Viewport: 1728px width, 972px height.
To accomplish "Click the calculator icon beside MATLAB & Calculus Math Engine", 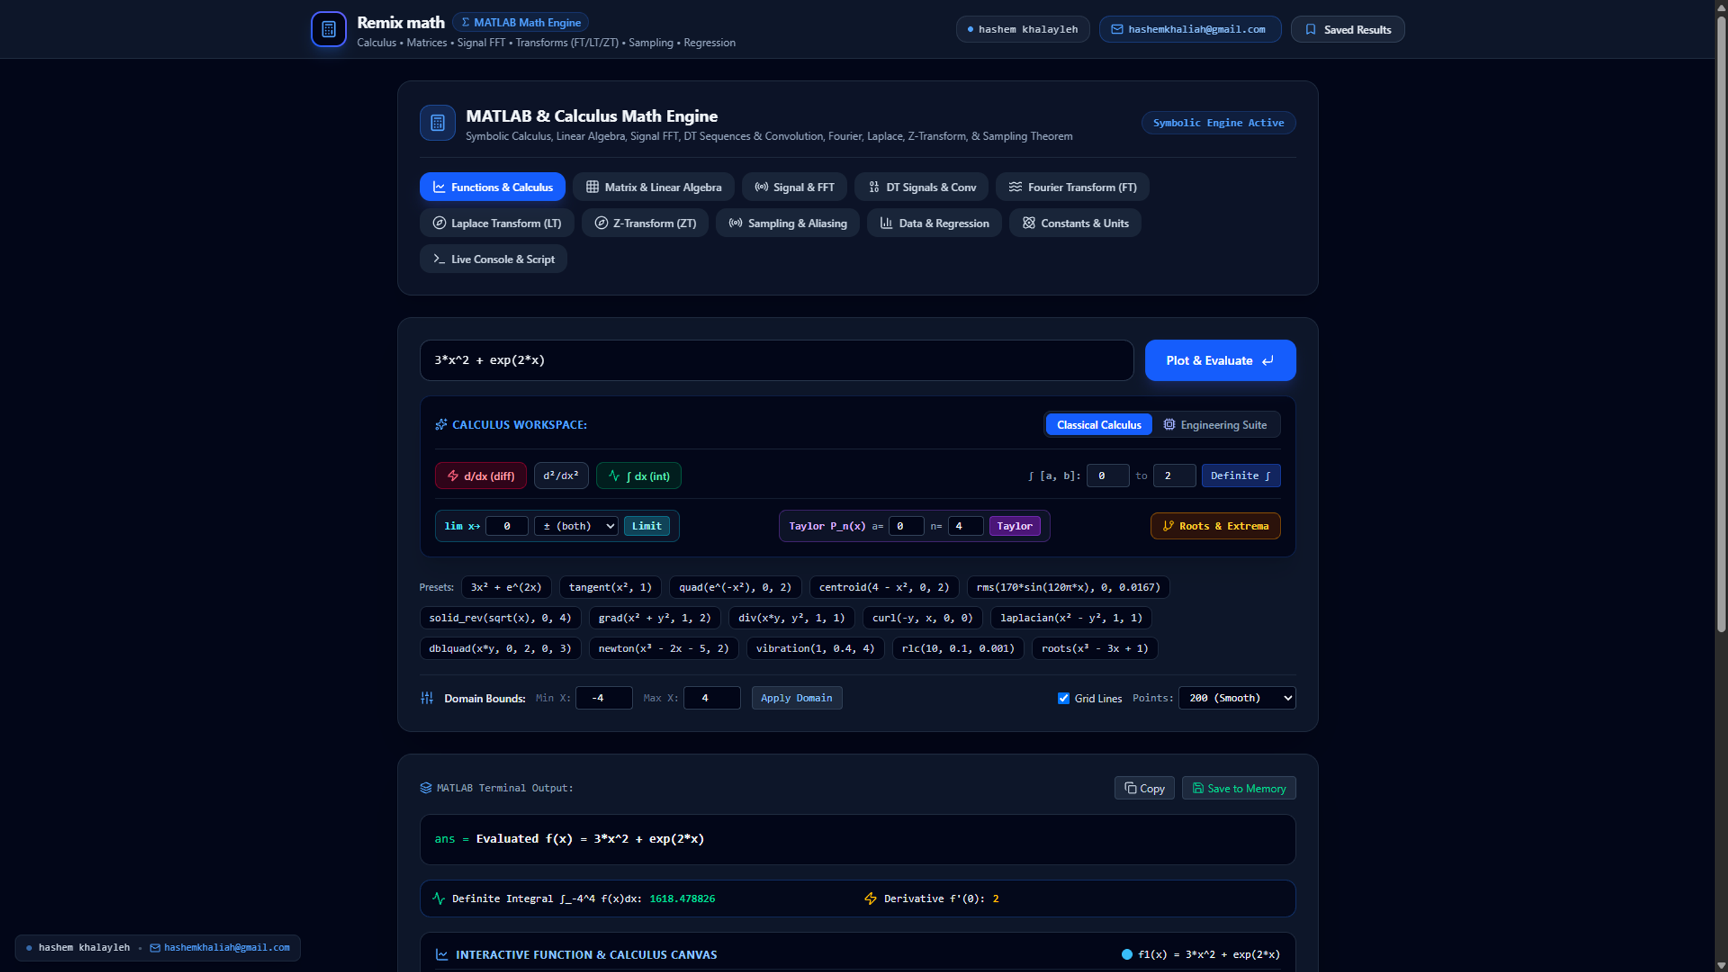I will [437, 123].
